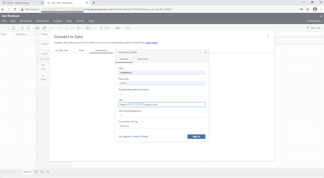This screenshot has width=324, height=178.
Task: Collapse the Marks card
Action: [x=40, y=54]
